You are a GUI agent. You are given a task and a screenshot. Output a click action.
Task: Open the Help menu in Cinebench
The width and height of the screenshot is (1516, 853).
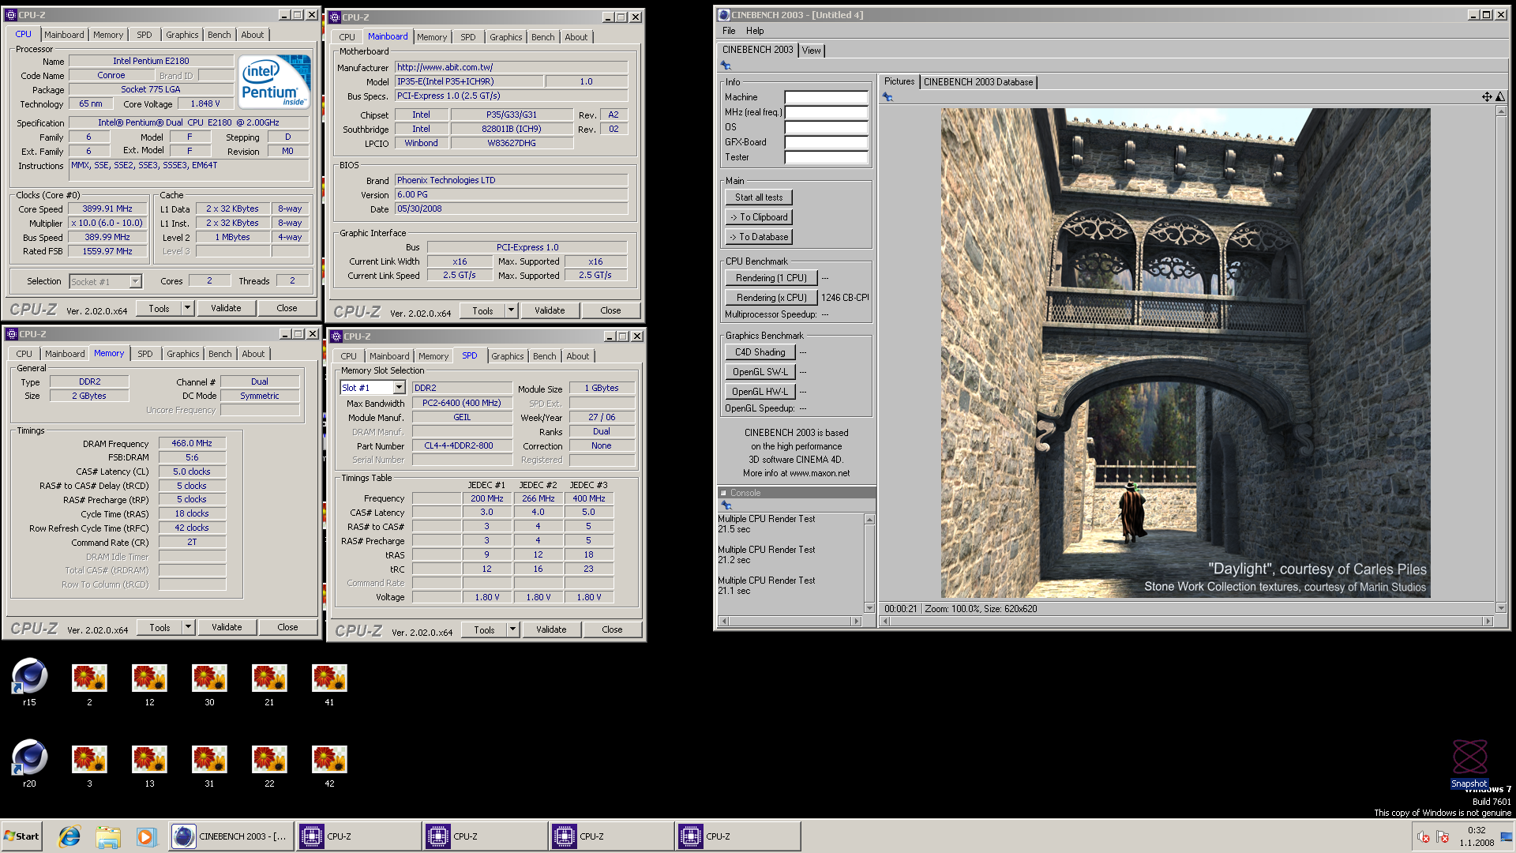coord(755,31)
